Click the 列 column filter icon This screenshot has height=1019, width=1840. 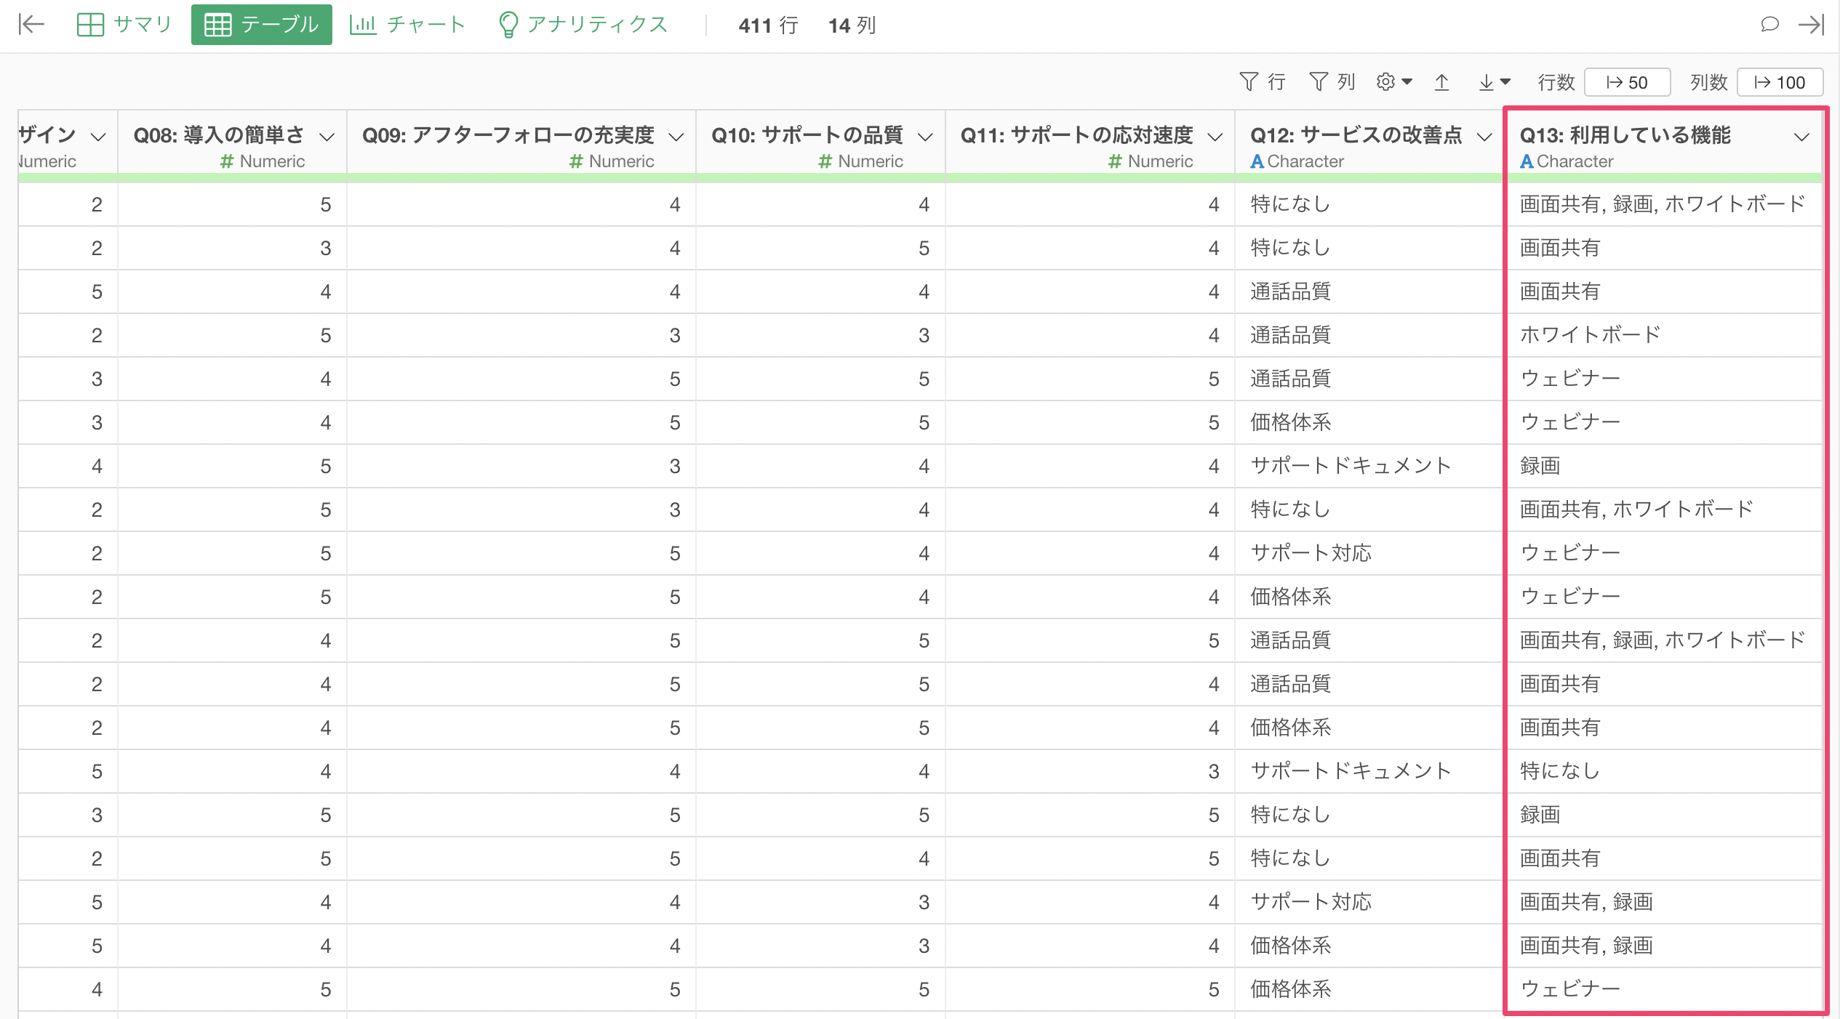[1332, 81]
